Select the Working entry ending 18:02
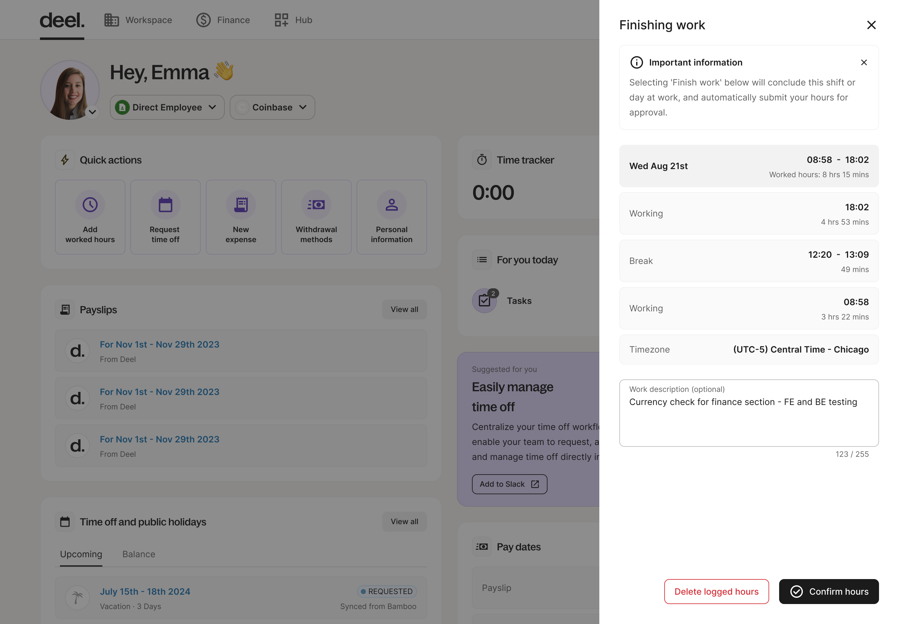 pyautogui.click(x=749, y=213)
